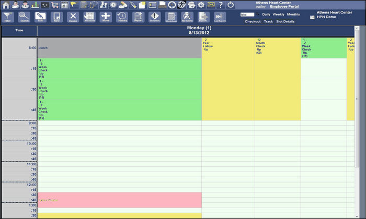Click the power/logout icon
Viewport: 366px width, 219px height.
[x=231, y=4]
